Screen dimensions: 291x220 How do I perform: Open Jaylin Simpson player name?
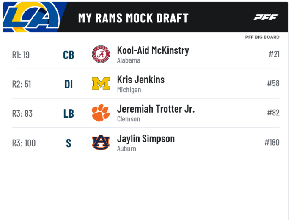pos(145,138)
